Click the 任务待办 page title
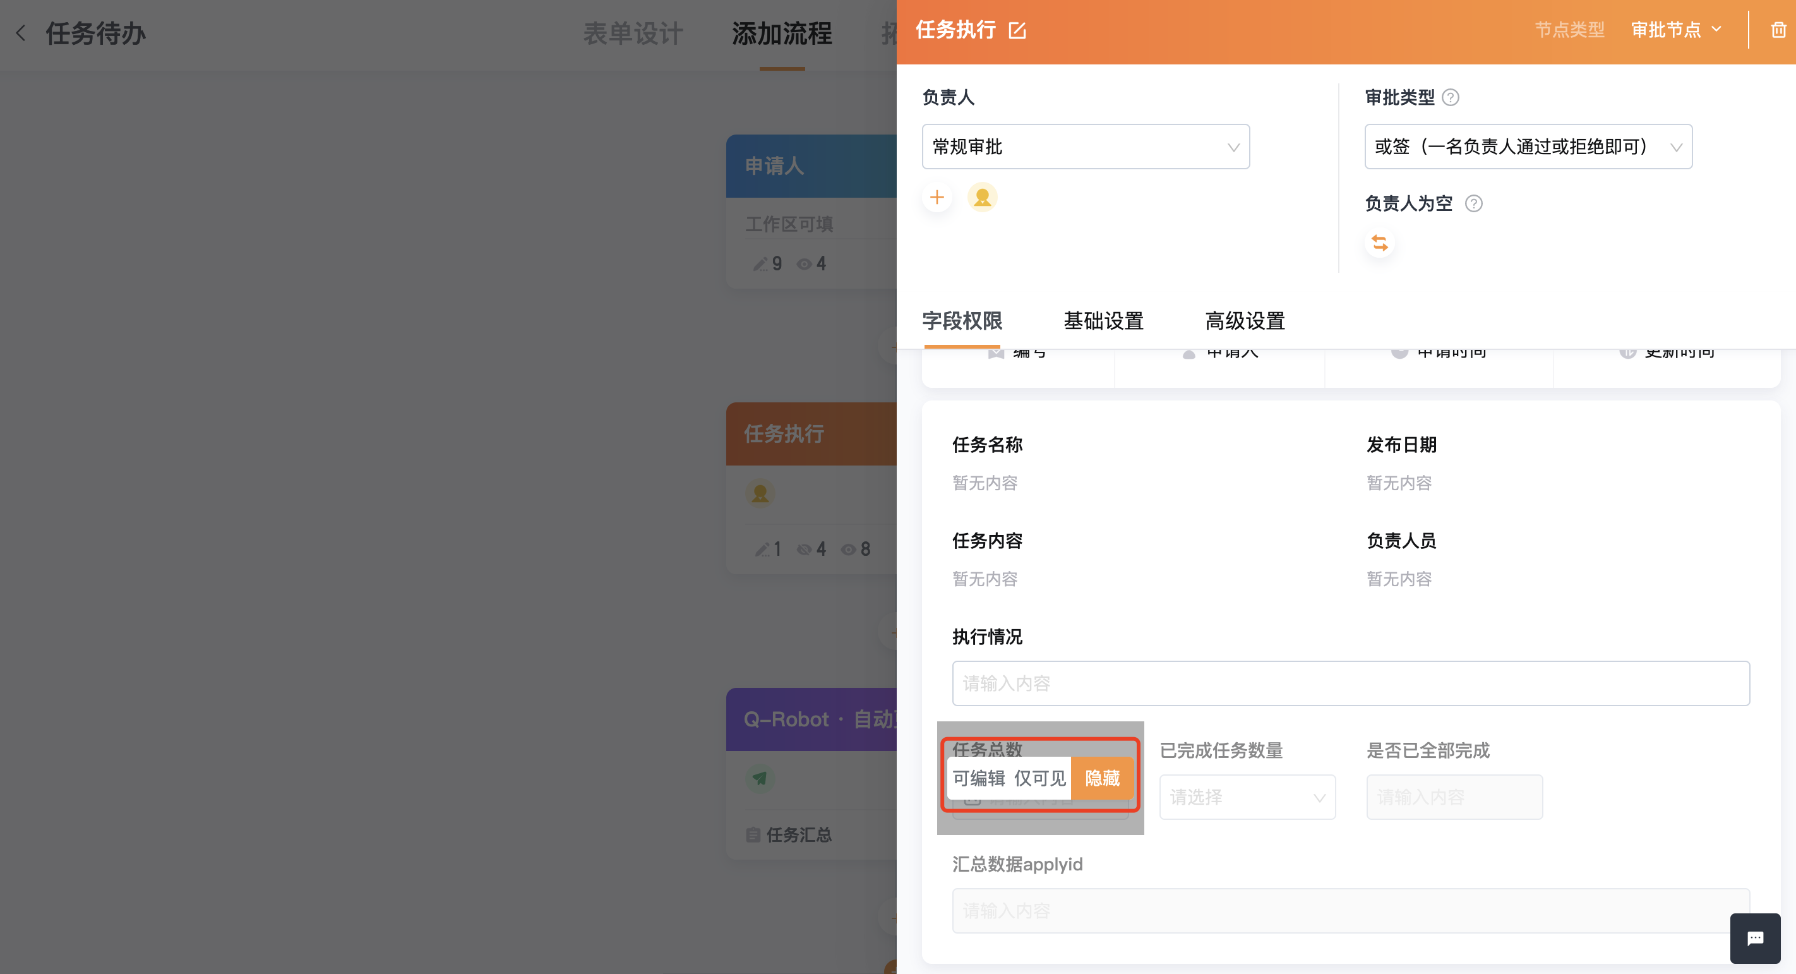Viewport: 1796px width, 974px height. point(95,33)
